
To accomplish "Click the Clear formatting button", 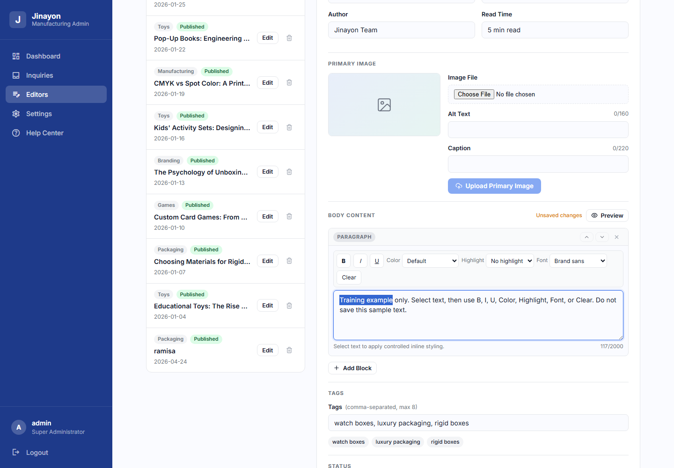I will [349, 278].
